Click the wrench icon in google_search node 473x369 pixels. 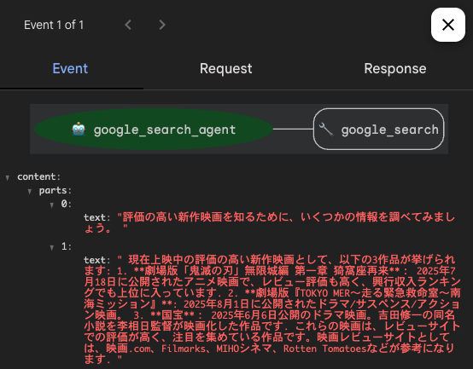(326, 130)
